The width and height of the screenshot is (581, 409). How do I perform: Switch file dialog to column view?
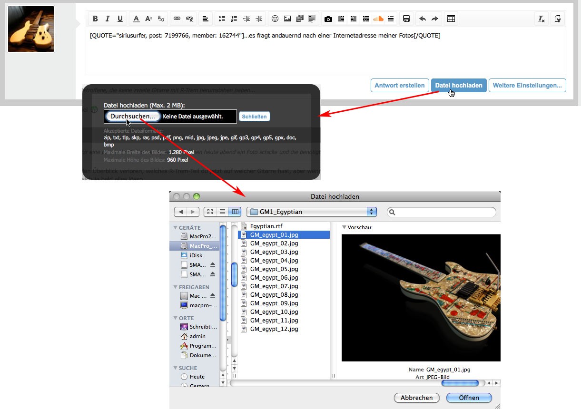click(235, 212)
